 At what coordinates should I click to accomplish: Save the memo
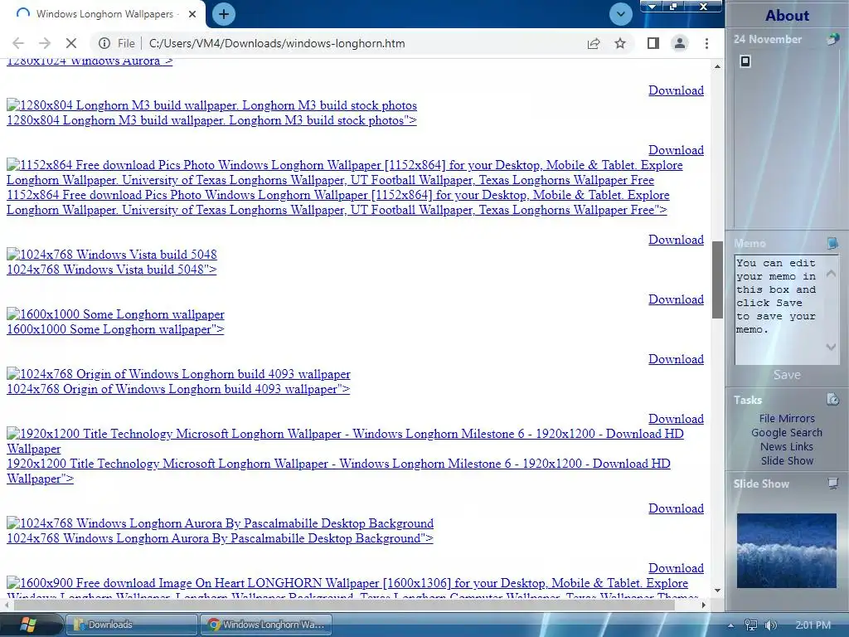787,374
